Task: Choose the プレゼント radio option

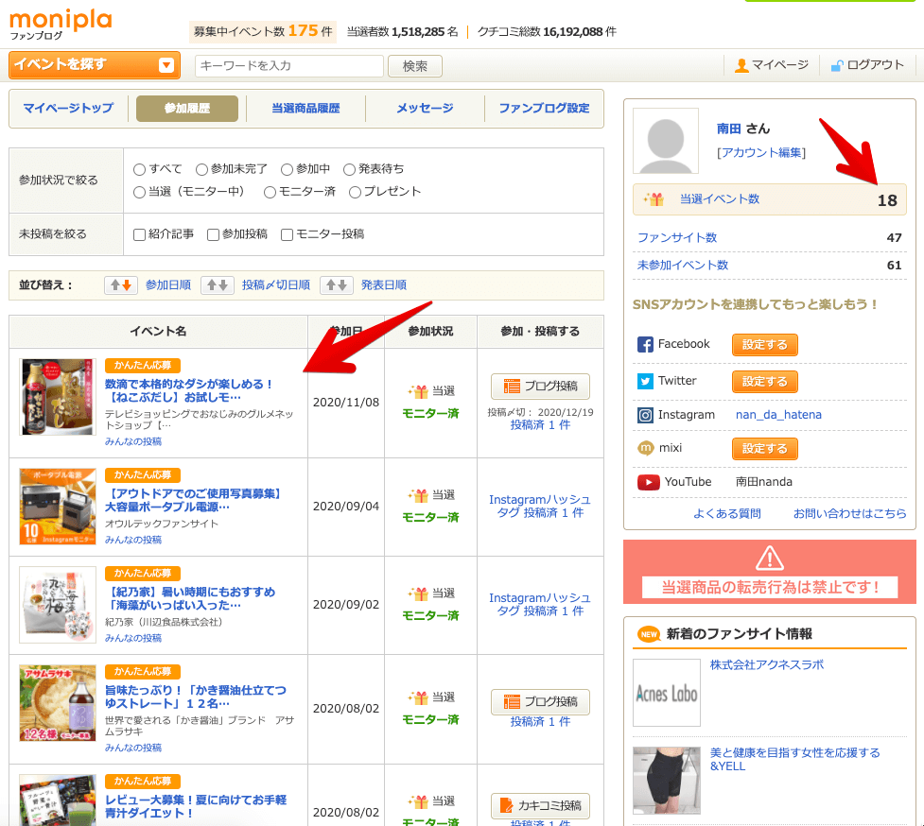Action: point(355,192)
